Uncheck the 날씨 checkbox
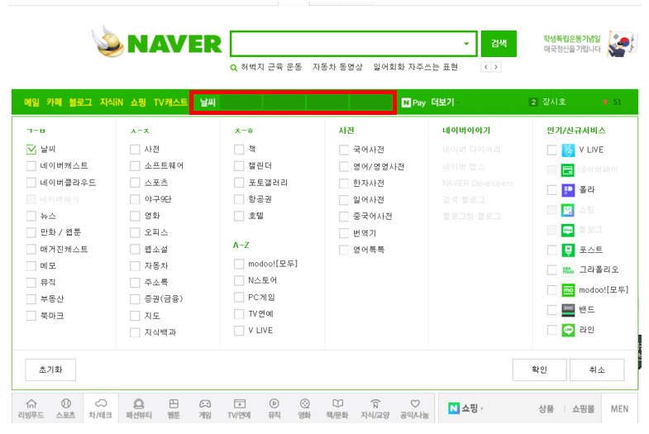This screenshot has height=434, width=649. pos(31,150)
